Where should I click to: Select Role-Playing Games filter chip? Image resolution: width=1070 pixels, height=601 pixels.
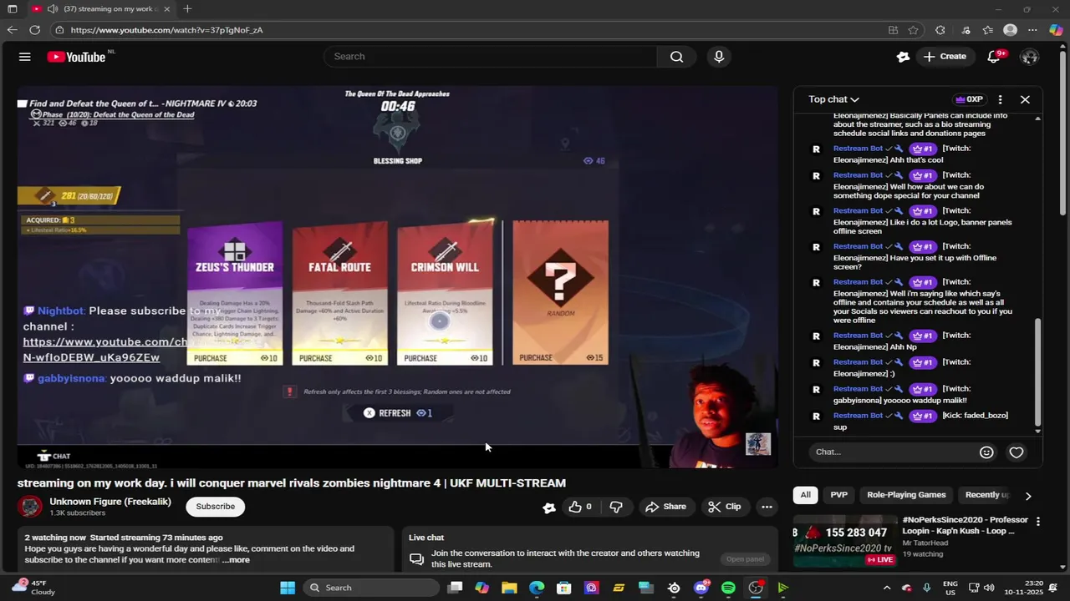[x=906, y=495]
